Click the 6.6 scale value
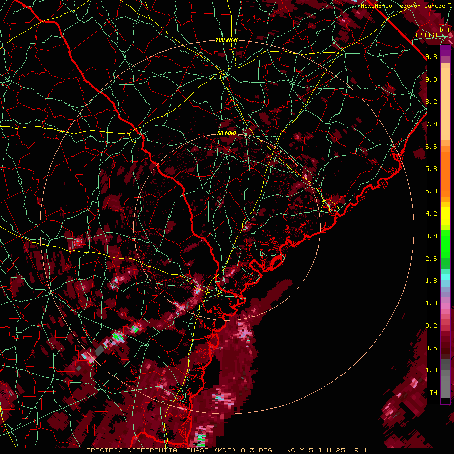The width and height of the screenshot is (454, 454). 431,146
